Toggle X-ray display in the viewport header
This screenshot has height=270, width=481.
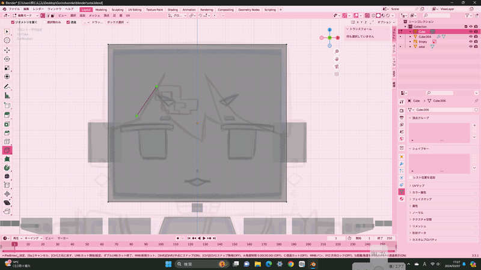367,16
